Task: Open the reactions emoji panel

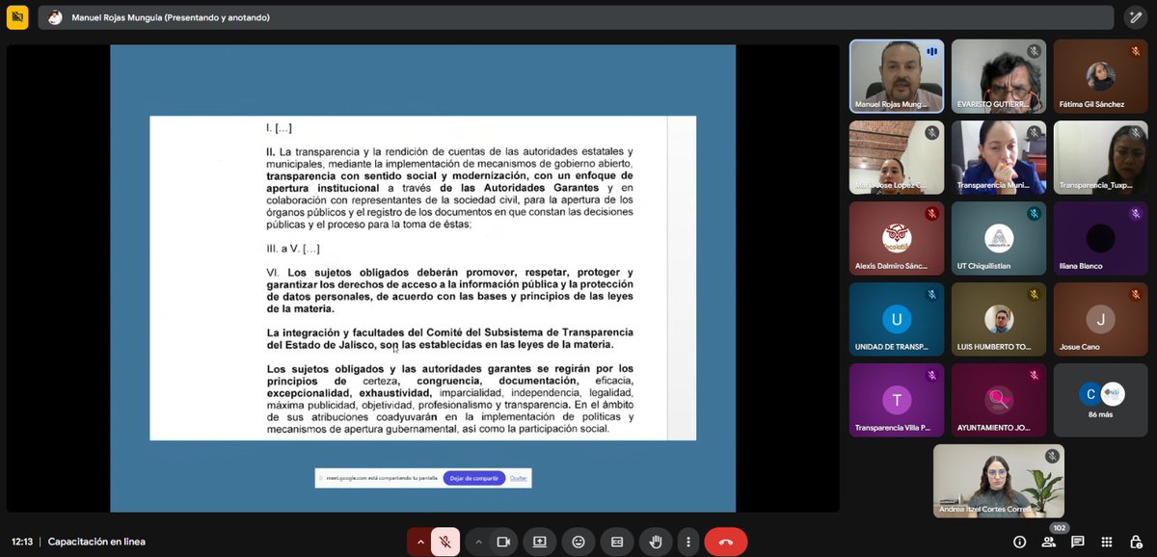Action: 578,542
